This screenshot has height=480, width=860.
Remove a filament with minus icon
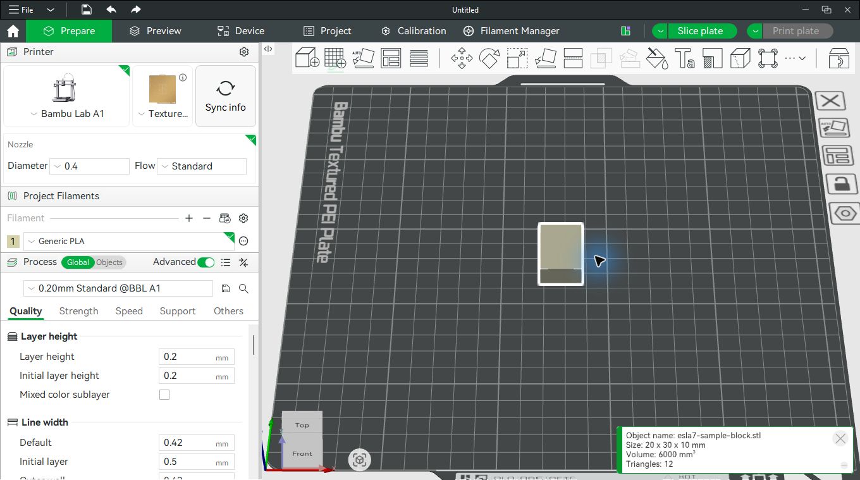pyautogui.click(x=207, y=218)
